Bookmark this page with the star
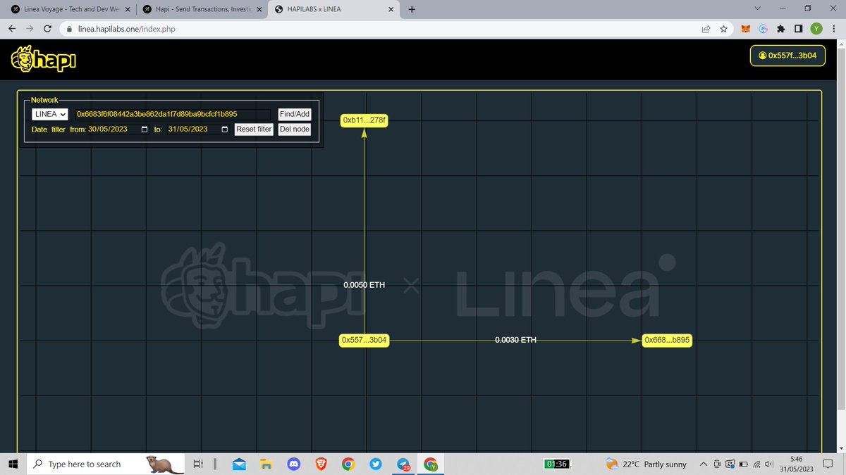The height and width of the screenshot is (475, 846). (x=723, y=29)
